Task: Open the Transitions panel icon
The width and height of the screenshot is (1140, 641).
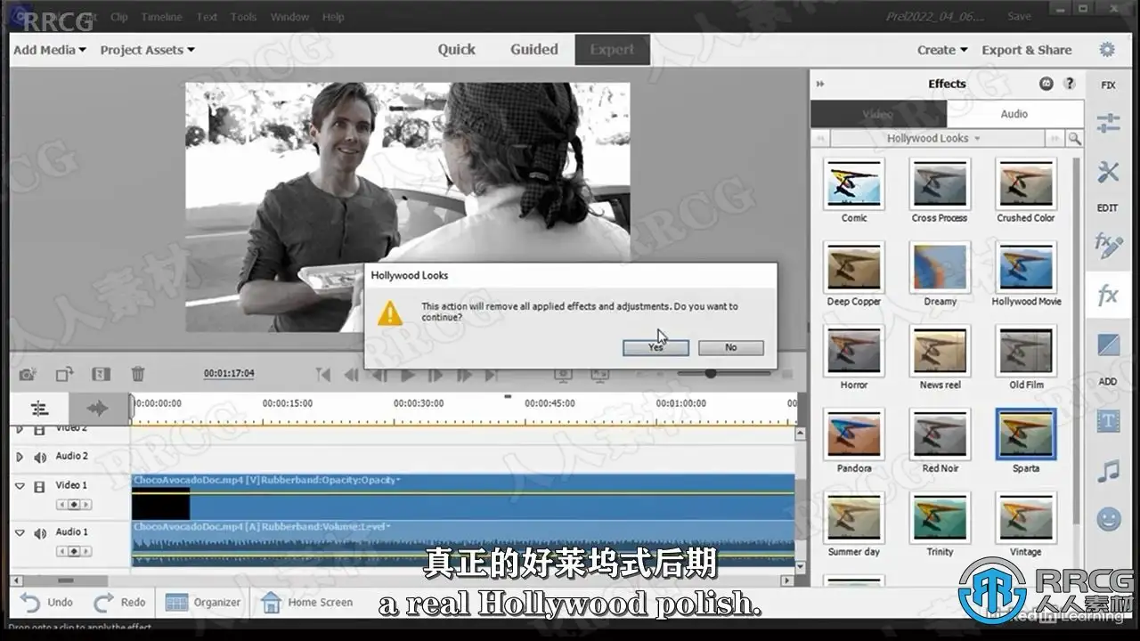Action: pos(1108,345)
